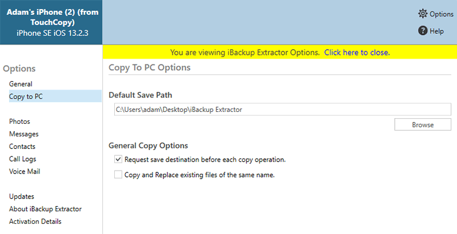The width and height of the screenshot is (457, 234).
Task: Click the Help question mark icon
Action: 423,31
